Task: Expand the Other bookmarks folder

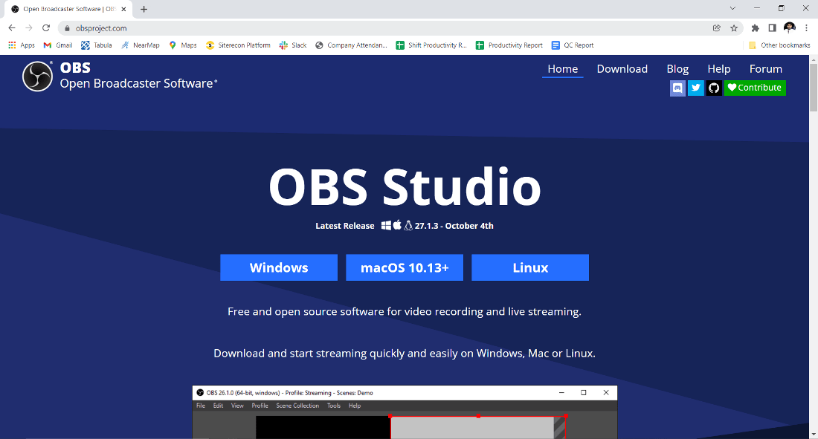Action: click(779, 45)
